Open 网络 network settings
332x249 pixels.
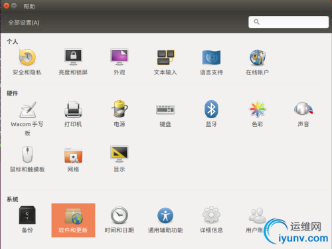[73, 159]
